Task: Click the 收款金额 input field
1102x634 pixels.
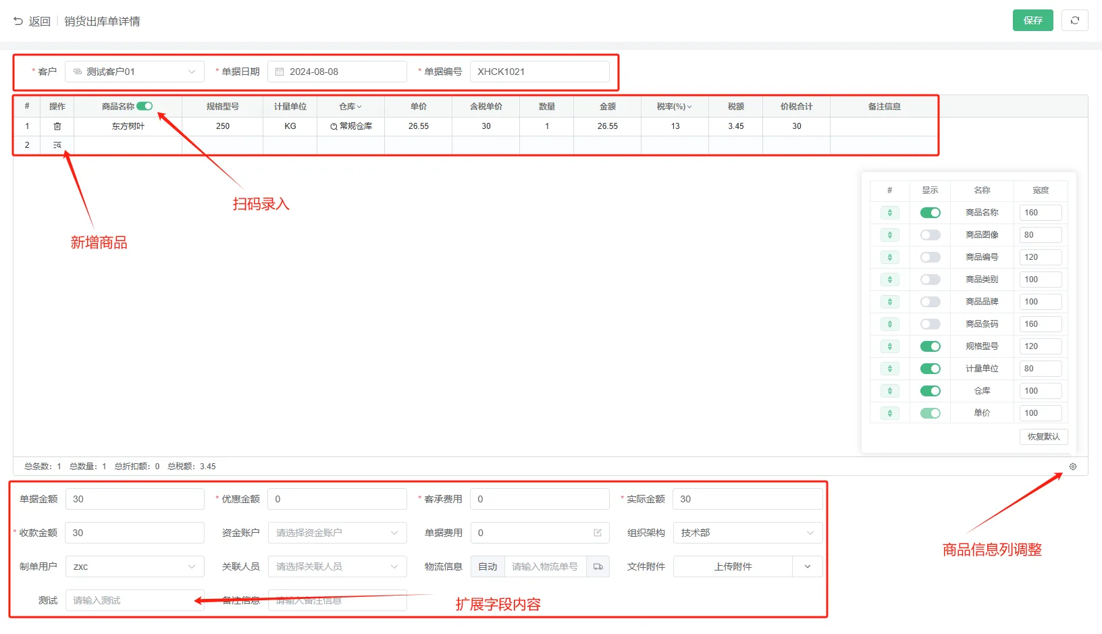Action: (134, 533)
